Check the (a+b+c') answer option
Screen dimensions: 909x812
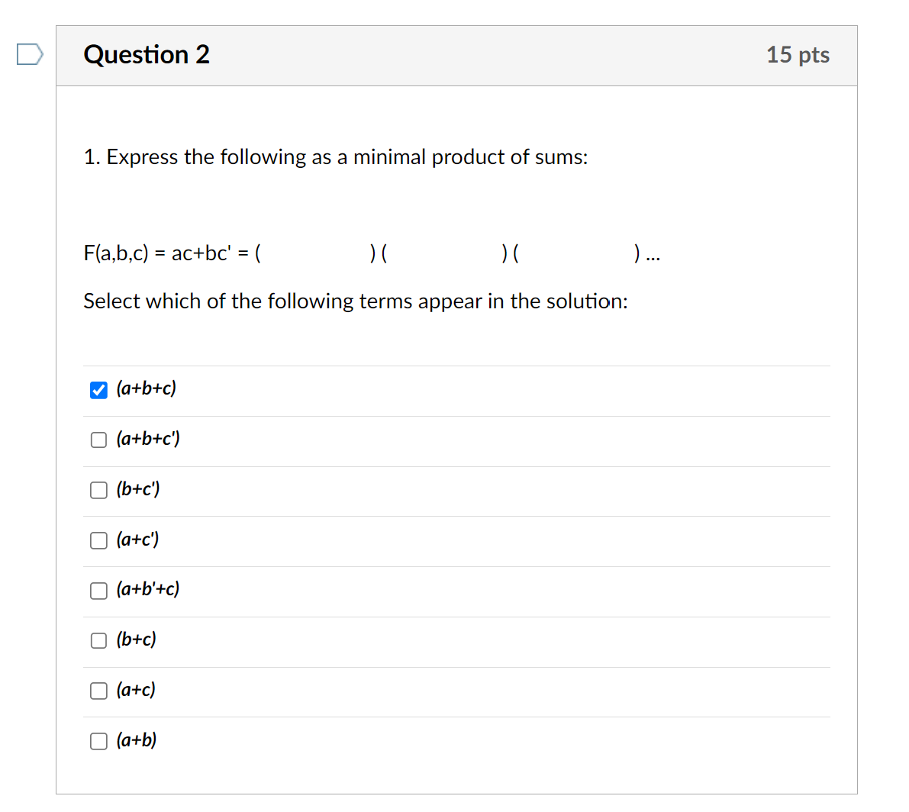coord(98,440)
